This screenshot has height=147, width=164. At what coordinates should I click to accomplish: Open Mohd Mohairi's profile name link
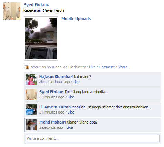(52, 122)
